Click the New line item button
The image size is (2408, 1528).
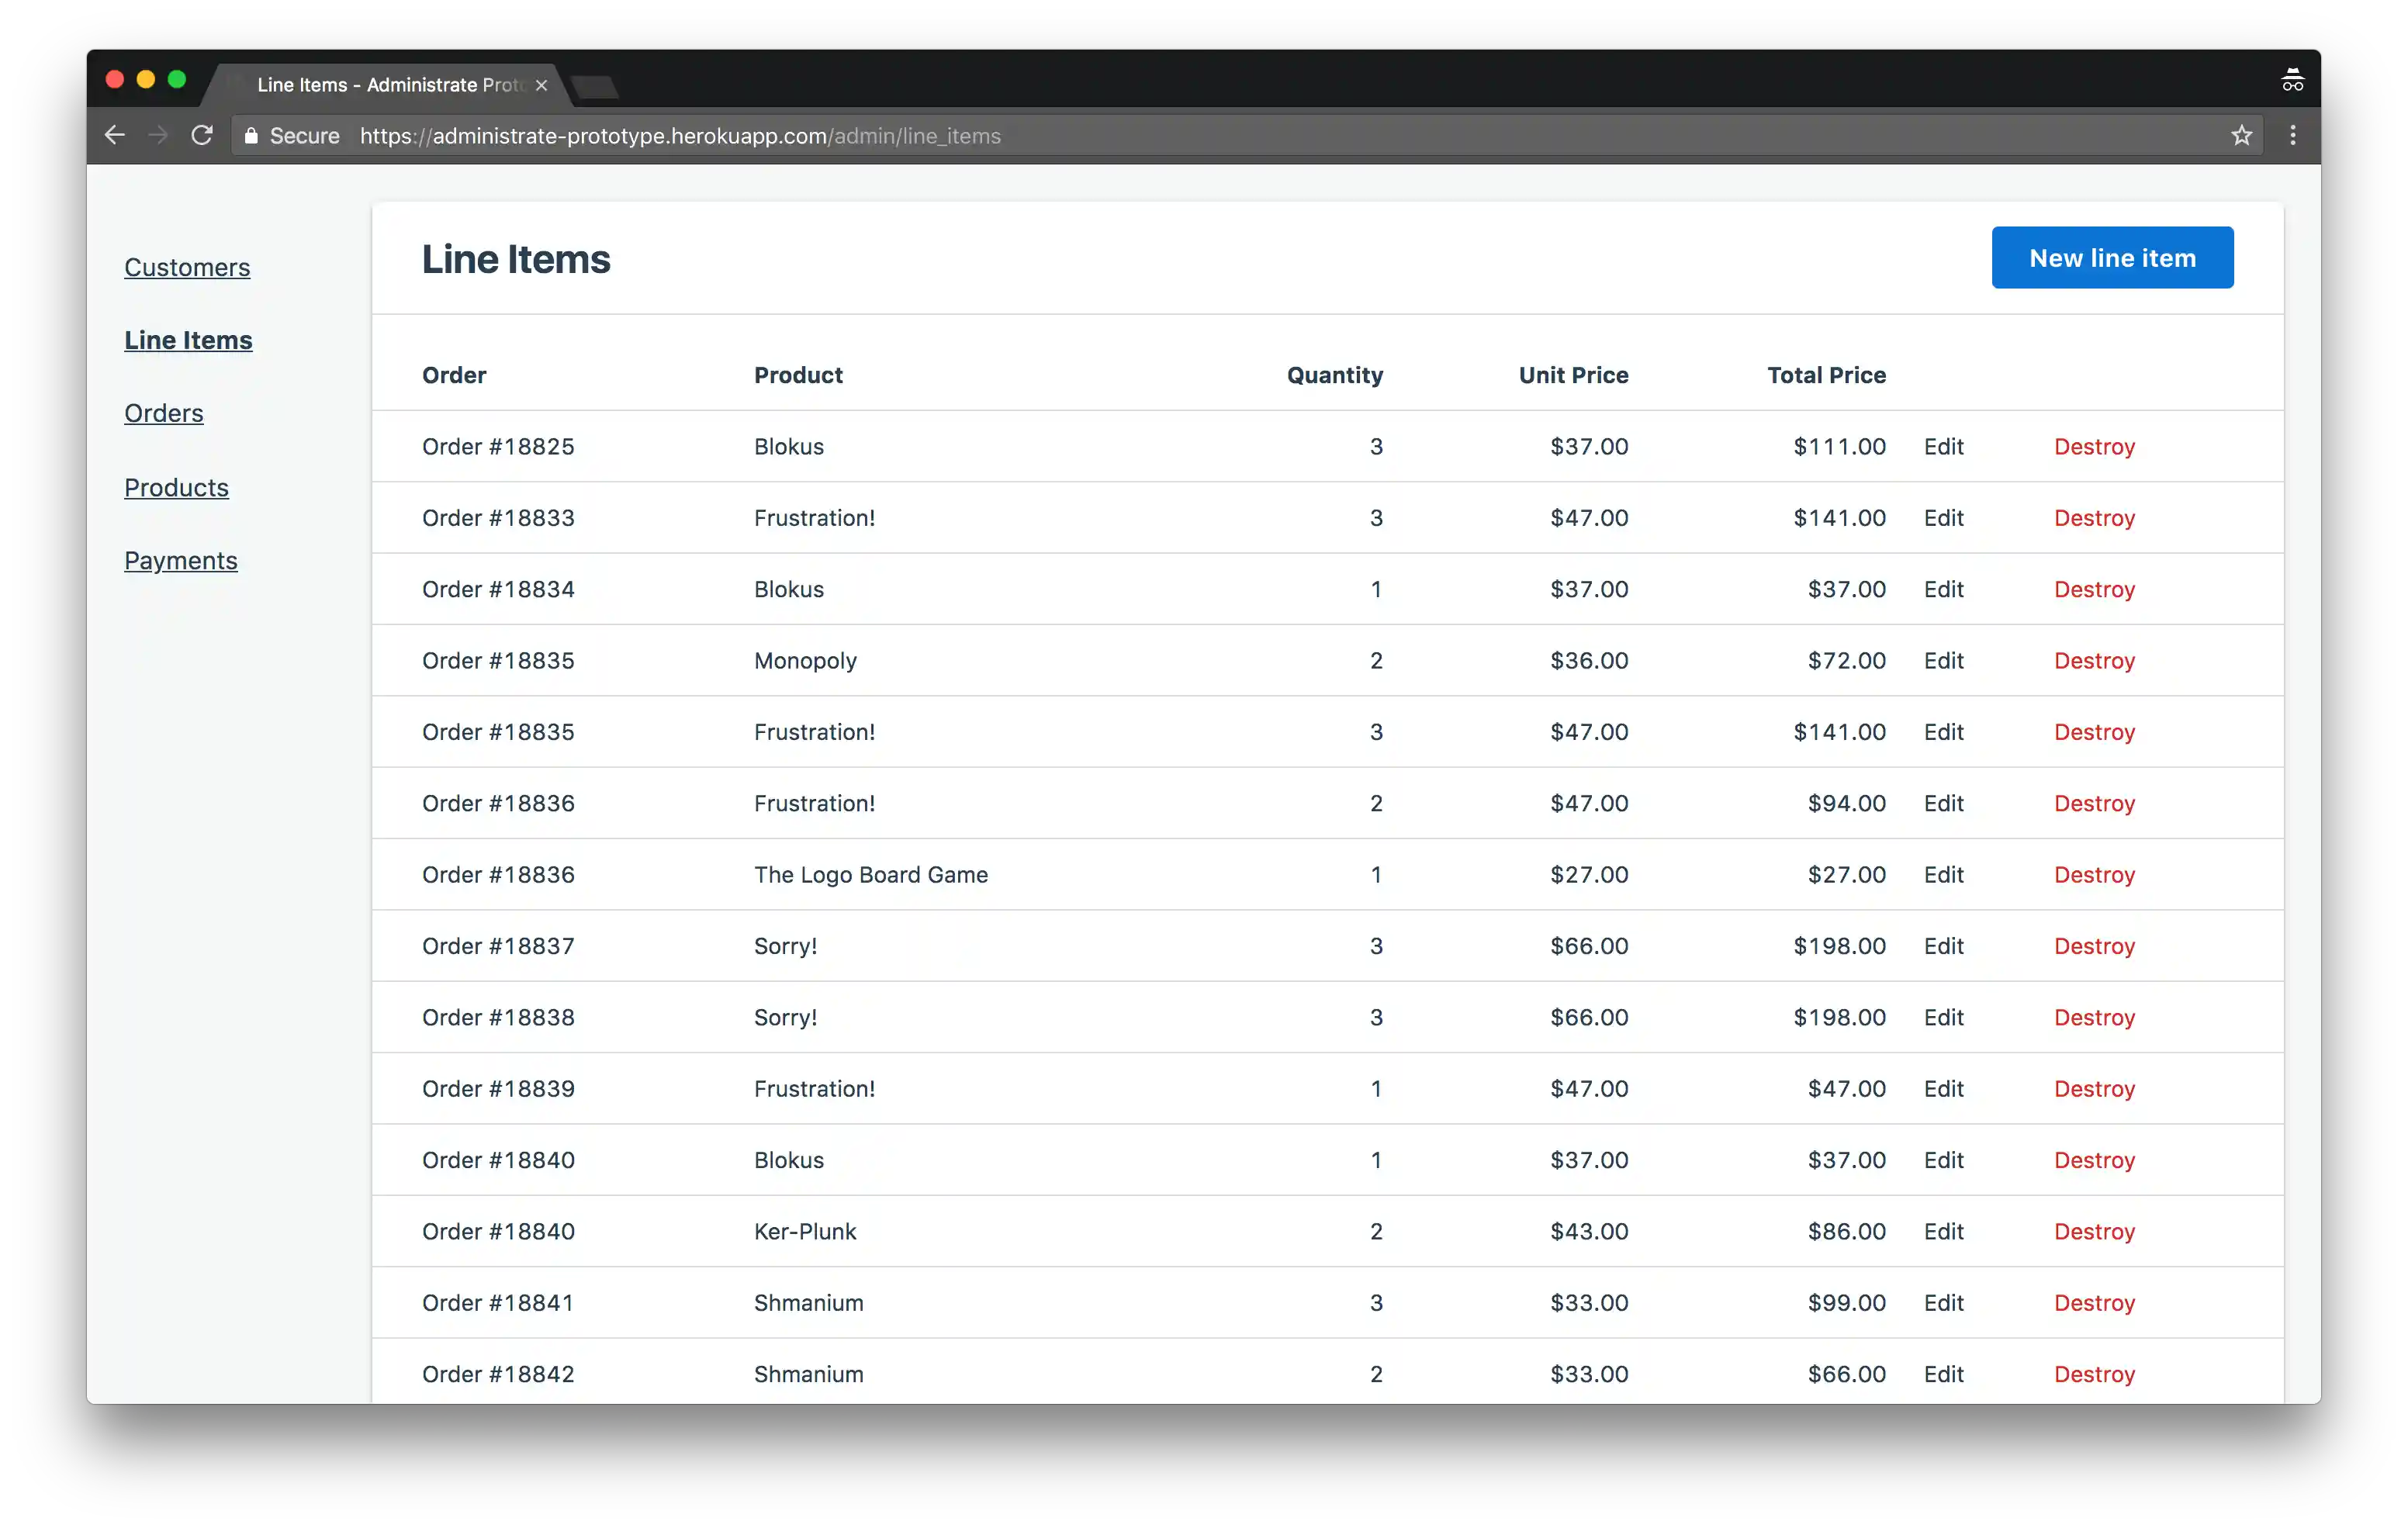pos(2112,258)
